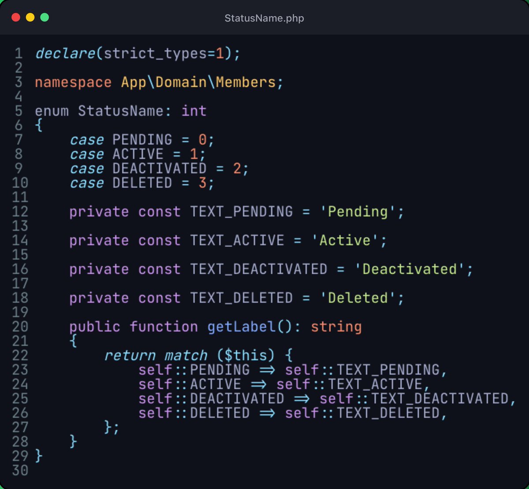Click '$this' inside the match expression

click(x=246, y=355)
